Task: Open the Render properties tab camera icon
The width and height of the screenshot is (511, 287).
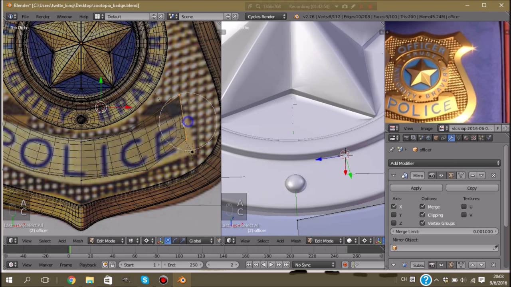Action: click(x=406, y=138)
